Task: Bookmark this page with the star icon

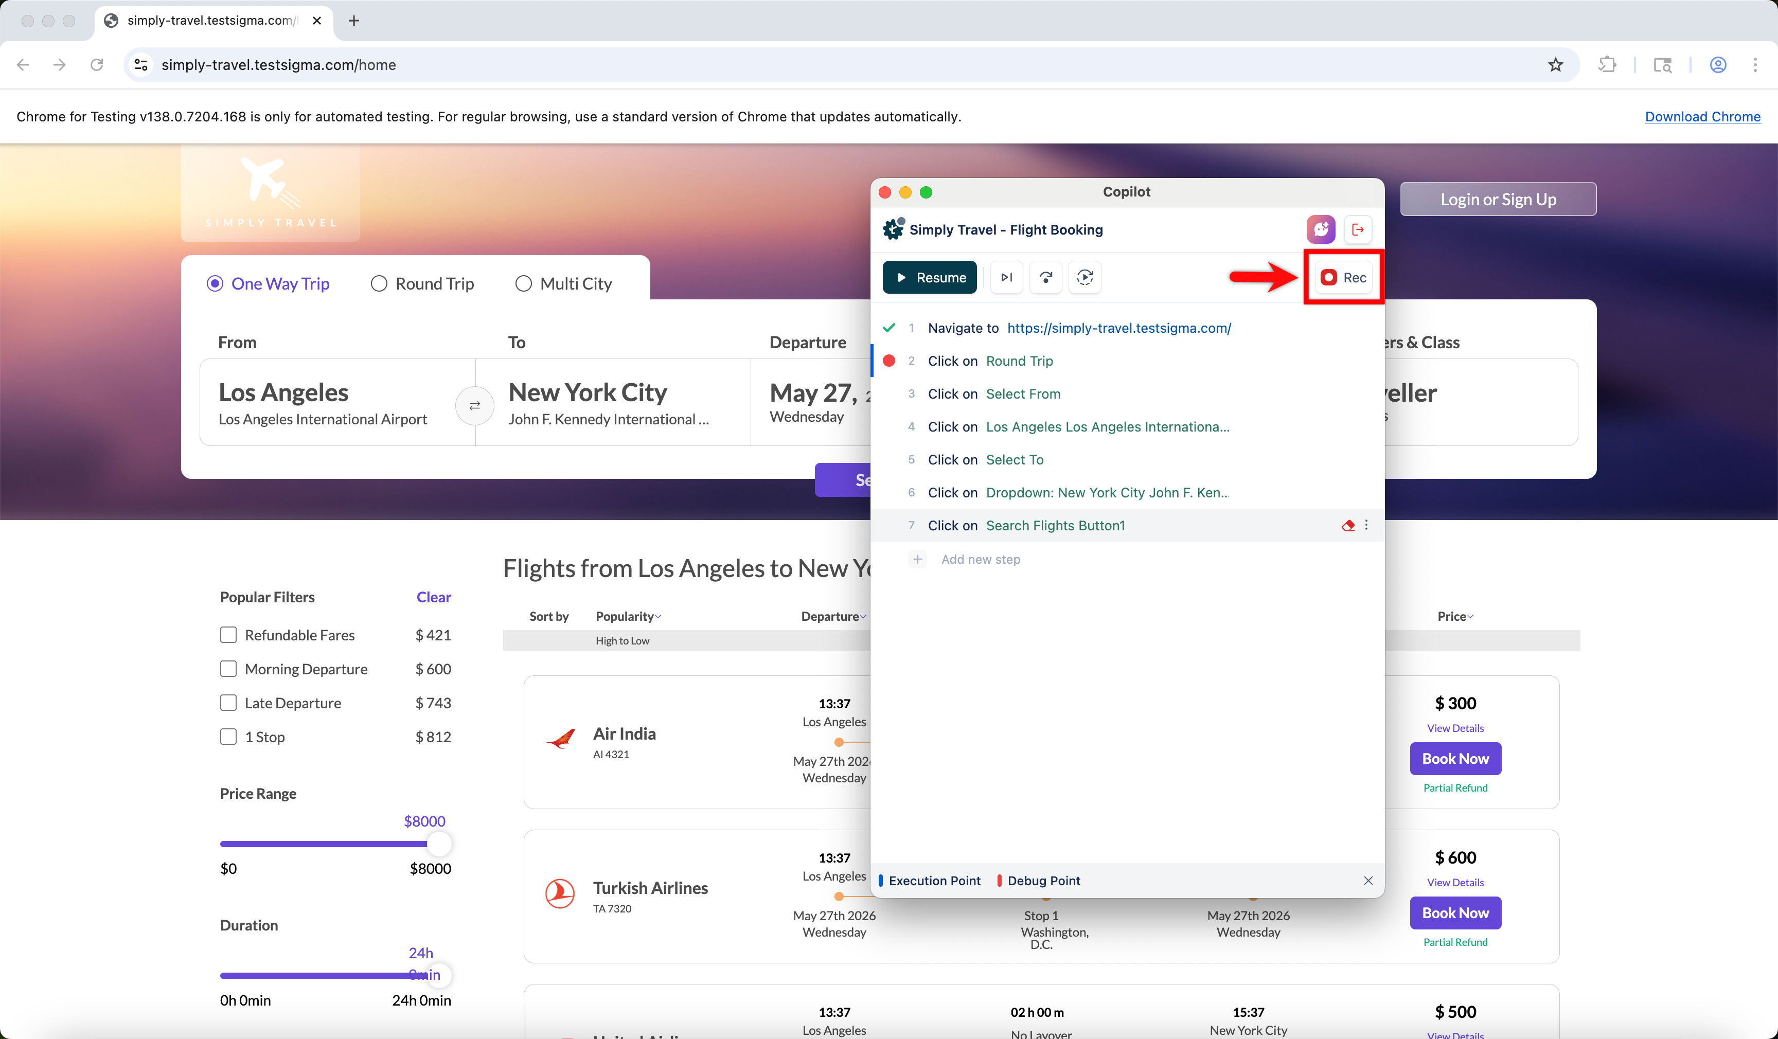Action: click(x=1555, y=65)
